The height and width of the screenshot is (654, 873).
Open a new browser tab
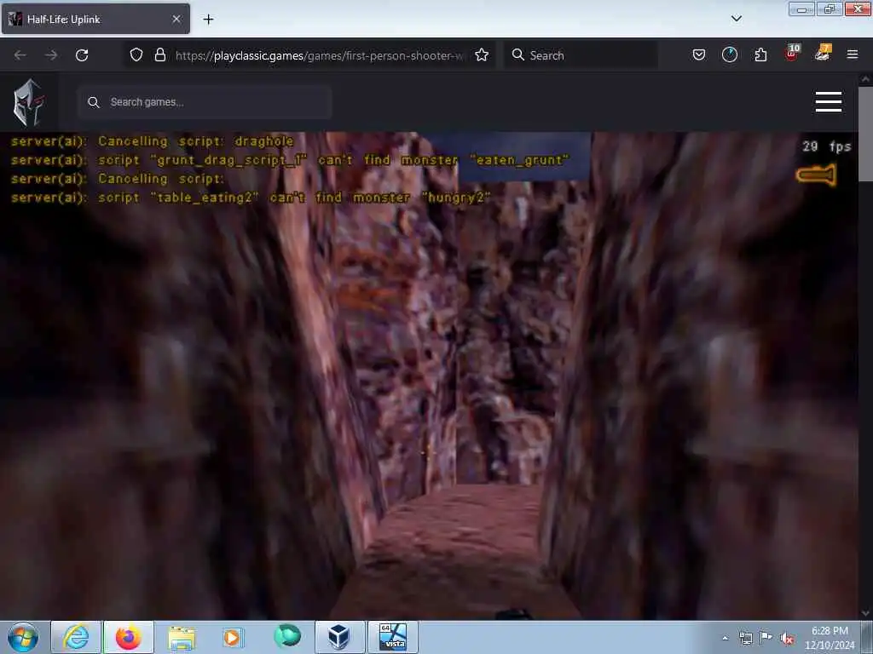point(208,20)
